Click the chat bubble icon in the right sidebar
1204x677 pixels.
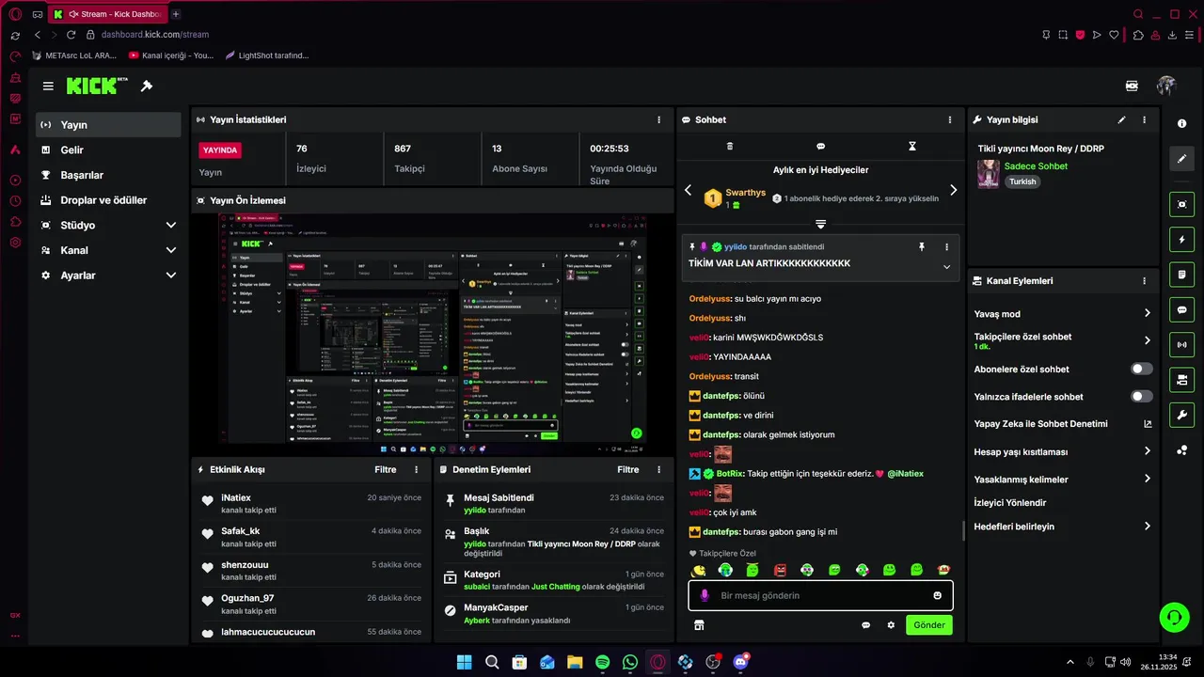[x=1182, y=310]
